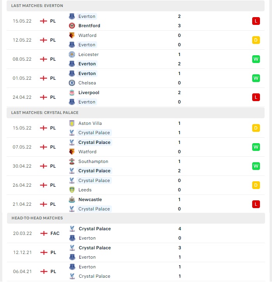The width and height of the screenshot is (272, 282).
Task: Click red L badge for Everton-Brentford match
Action: point(256,21)
